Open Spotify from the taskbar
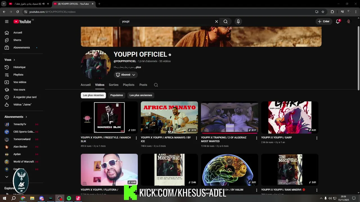360x202 pixels. tap(69, 198)
